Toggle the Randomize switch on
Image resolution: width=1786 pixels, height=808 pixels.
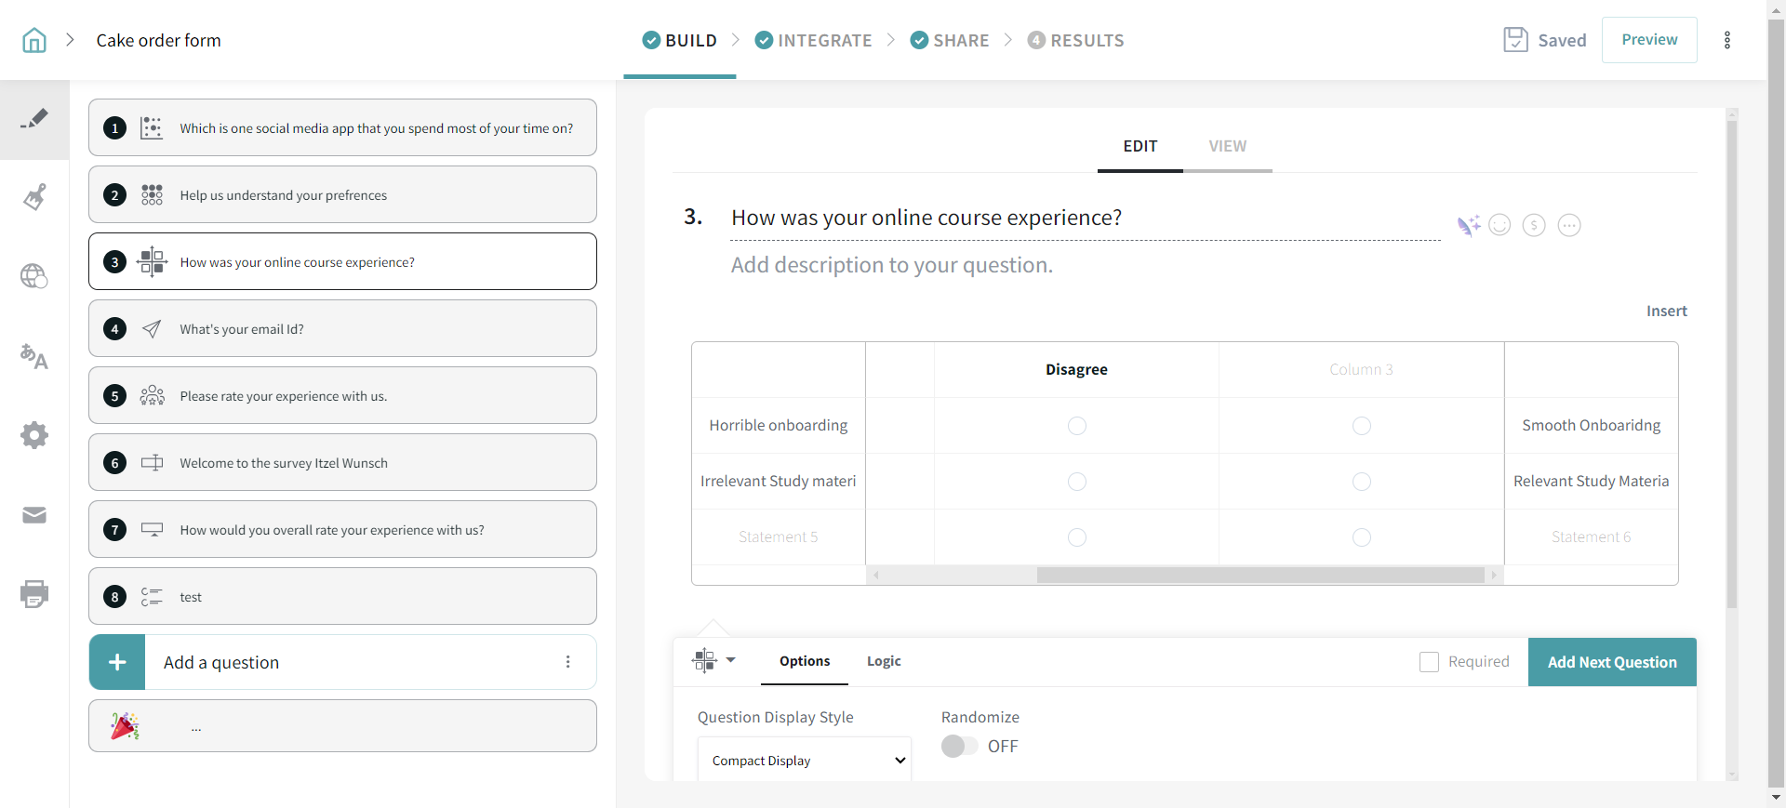(959, 747)
